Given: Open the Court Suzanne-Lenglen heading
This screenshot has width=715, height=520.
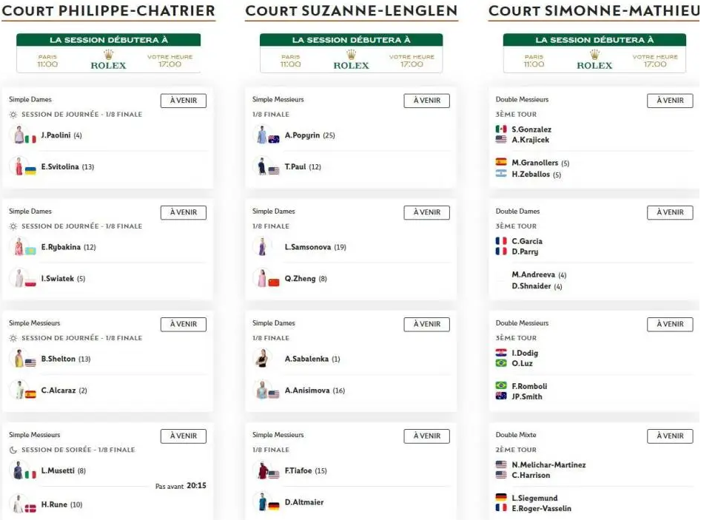Looking at the screenshot, I should 351,10.
